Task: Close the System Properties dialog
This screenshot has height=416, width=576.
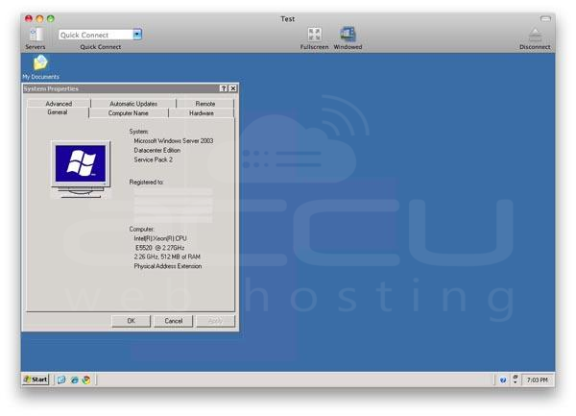Action: coord(233,88)
